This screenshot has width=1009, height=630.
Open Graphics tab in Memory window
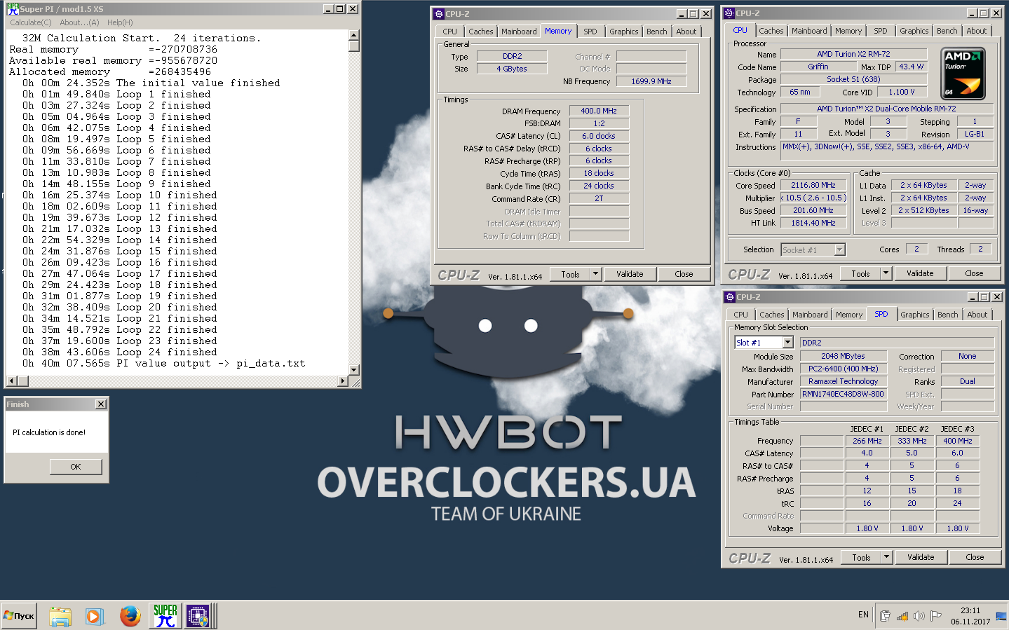(624, 32)
